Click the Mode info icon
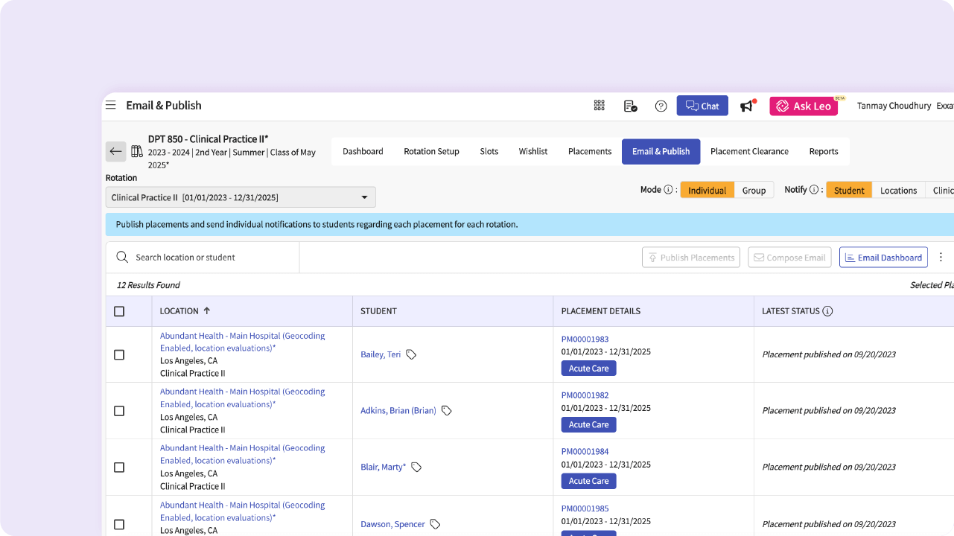Screen dimensions: 954x536 click(x=668, y=190)
